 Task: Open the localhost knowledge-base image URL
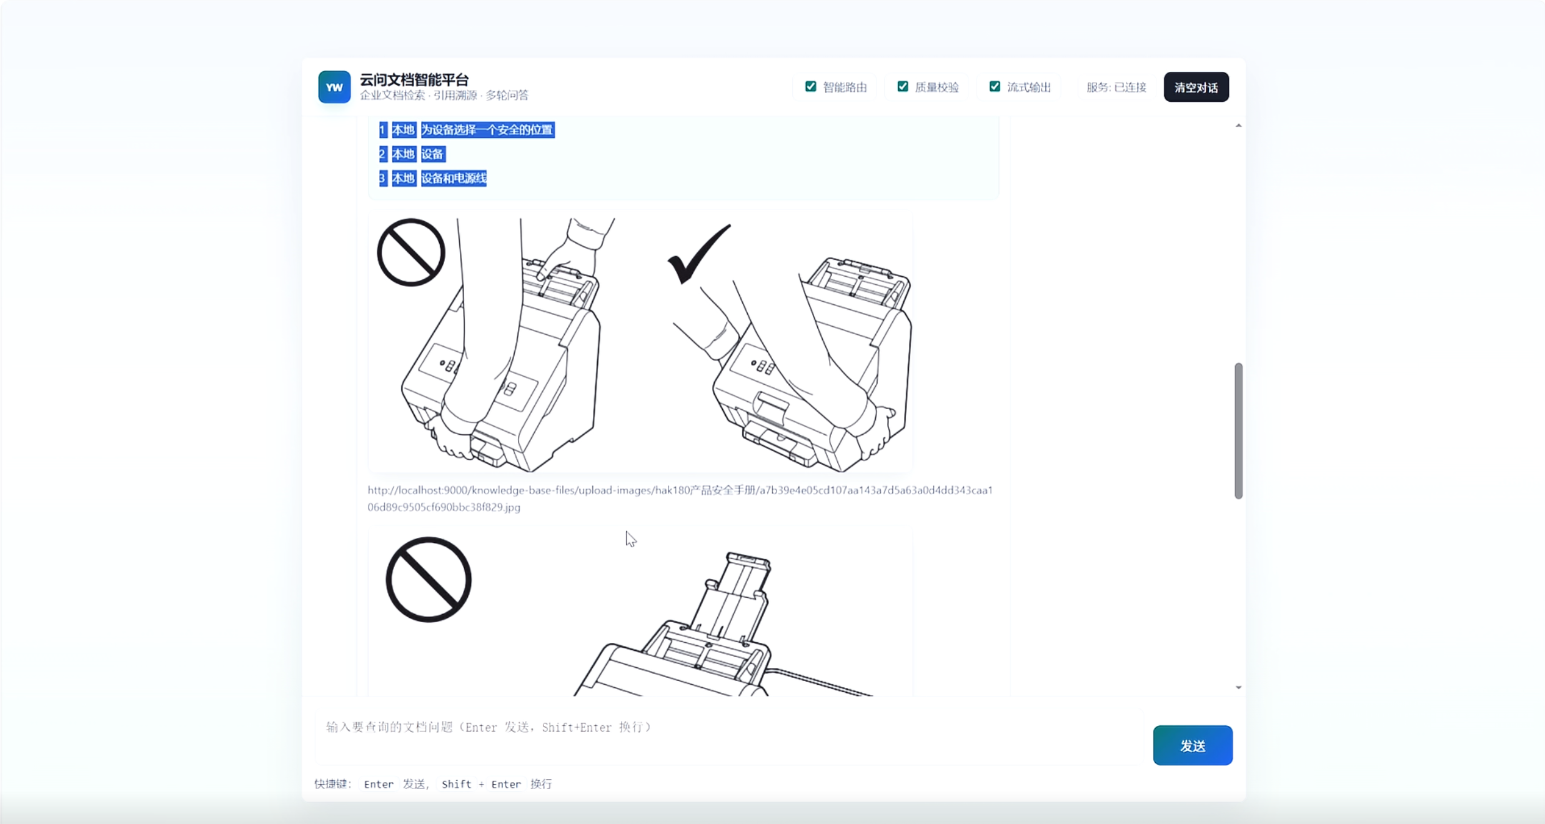point(680,499)
